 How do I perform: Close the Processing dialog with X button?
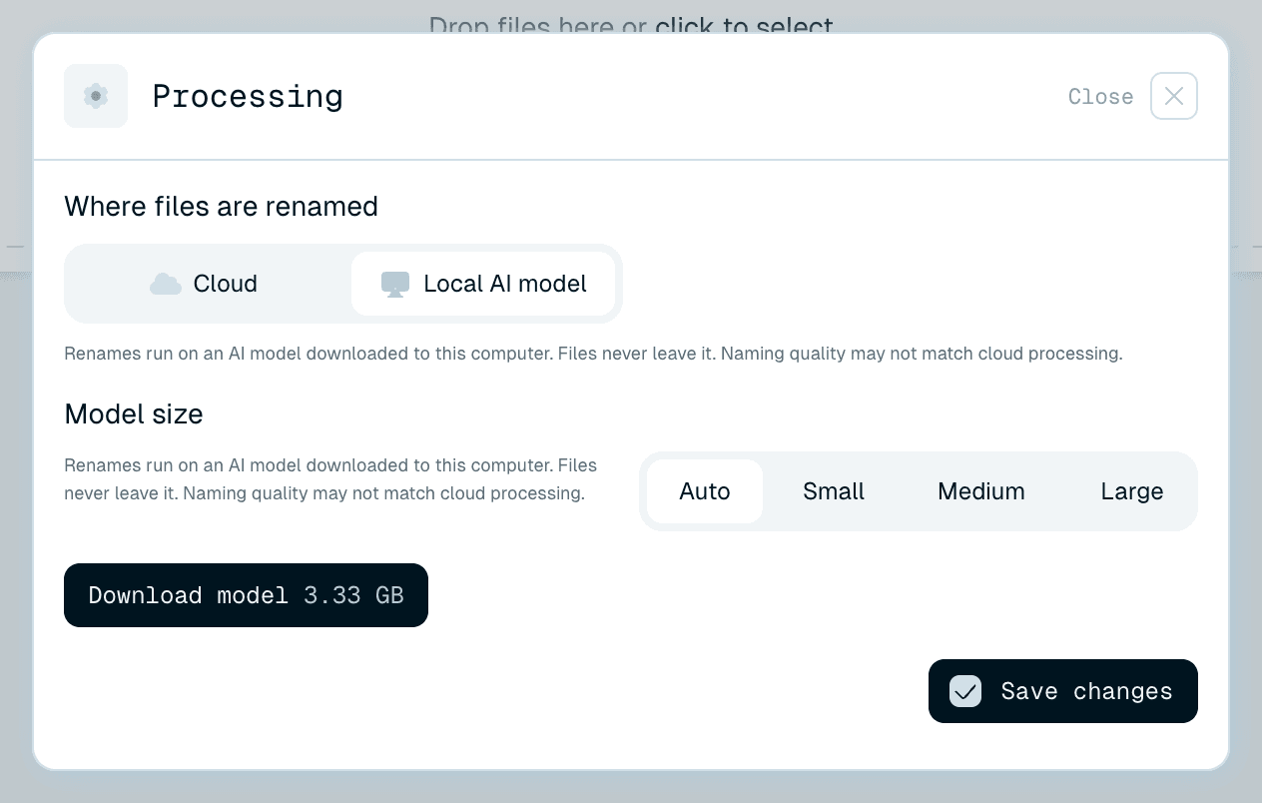(1174, 96)
